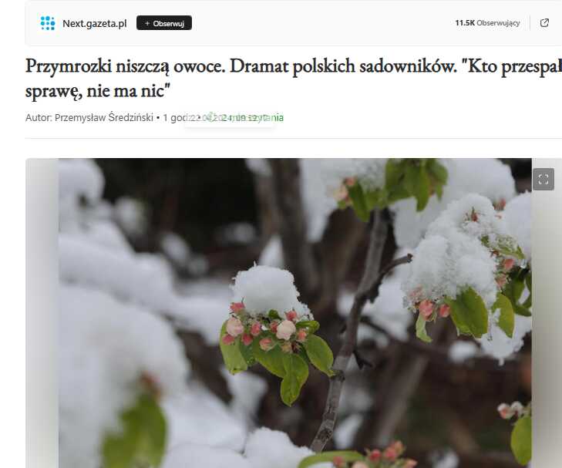View the 11.5K Obserwujący followers count
The width and height of the screenshot is (562, 468).
point(487,23)
